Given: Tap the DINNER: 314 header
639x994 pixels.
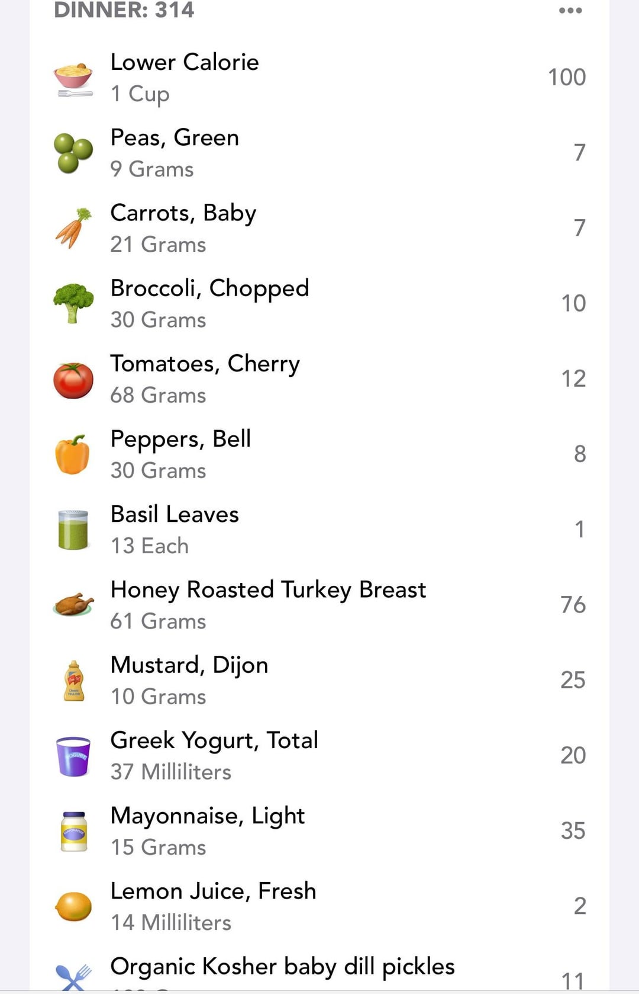Looking at the screenshot, I should [124, 10].
